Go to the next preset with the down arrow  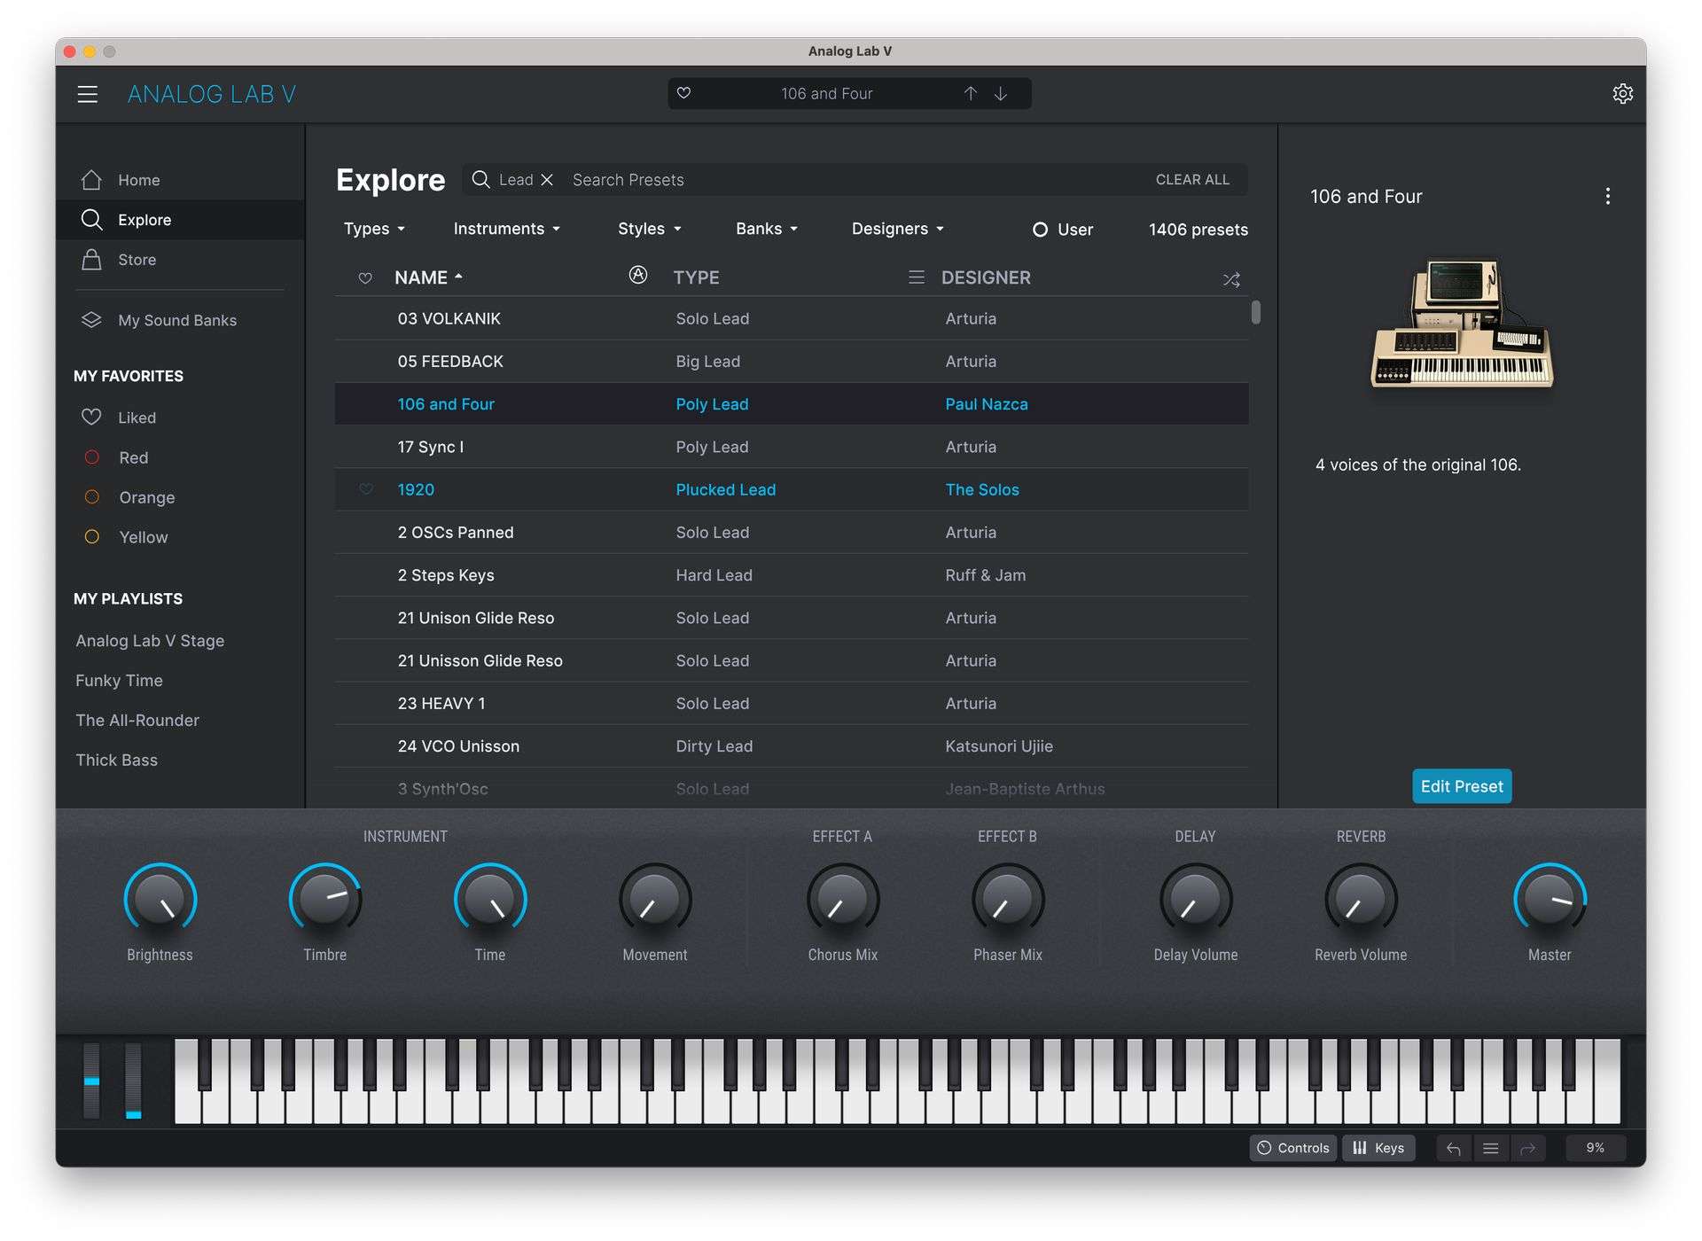1001,93
